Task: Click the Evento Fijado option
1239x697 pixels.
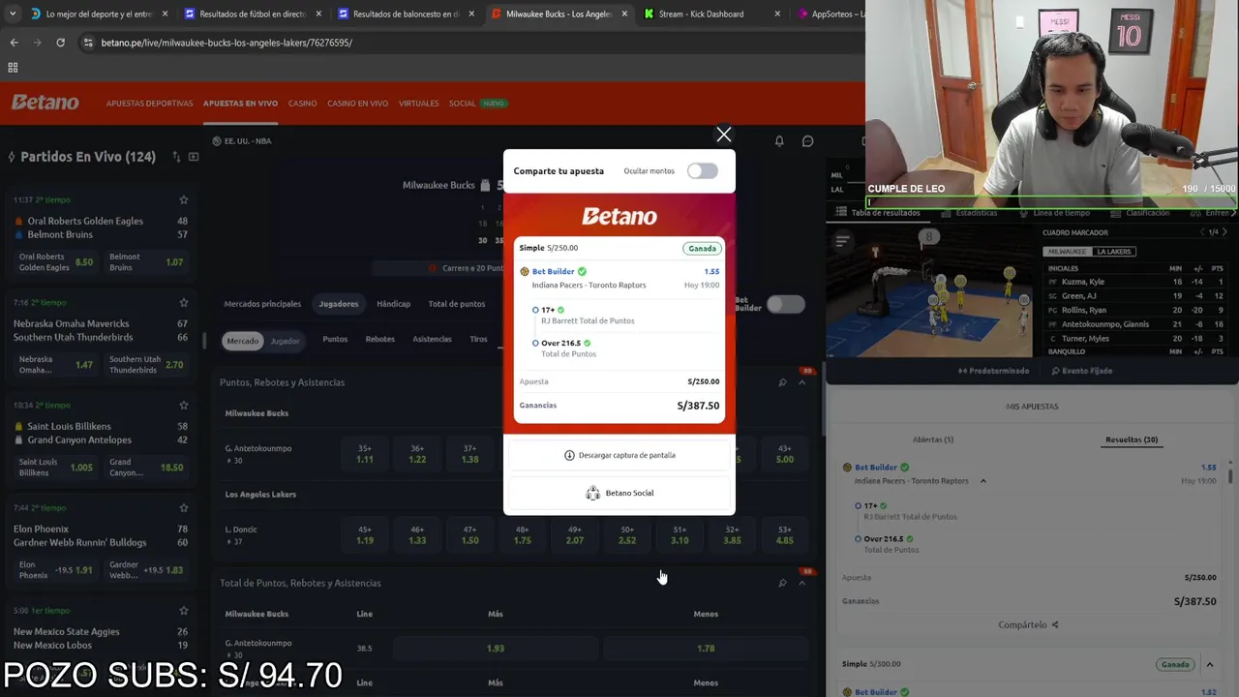Action: click(x=1080, y=371)
